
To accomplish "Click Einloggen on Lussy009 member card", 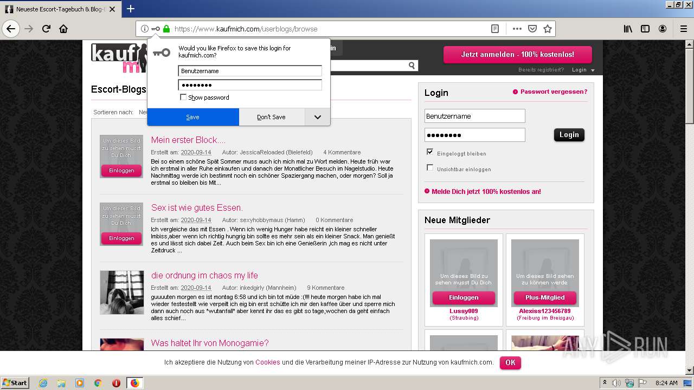I will (x=464, y=298).
